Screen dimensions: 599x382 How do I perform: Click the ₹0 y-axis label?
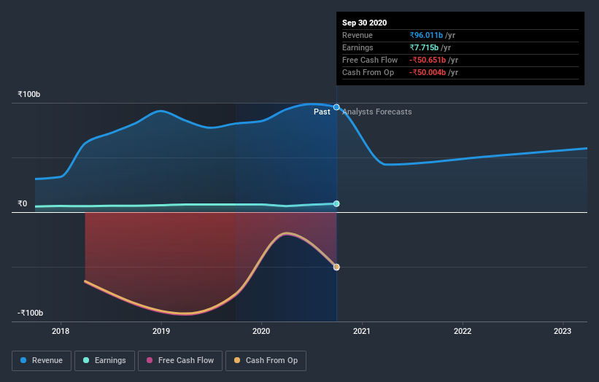tap(22, 204)
